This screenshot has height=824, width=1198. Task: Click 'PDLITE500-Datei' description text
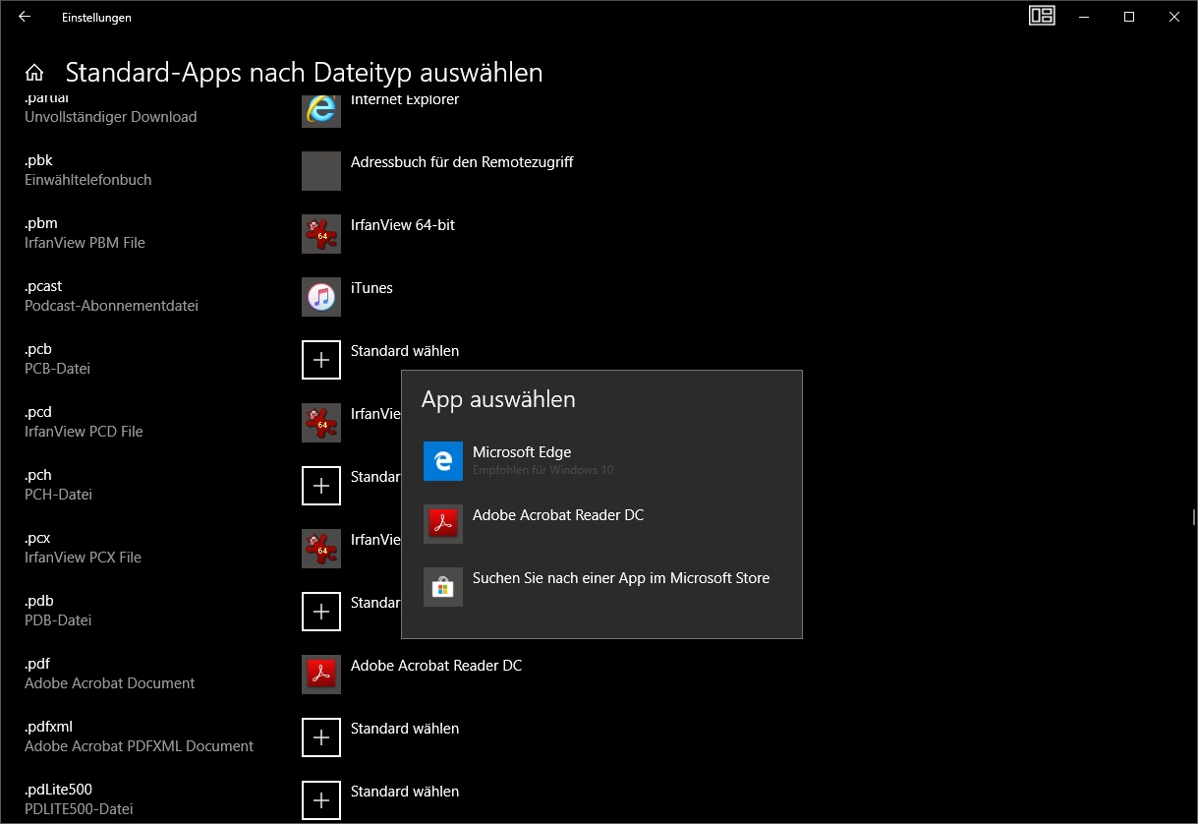point(79,809)
